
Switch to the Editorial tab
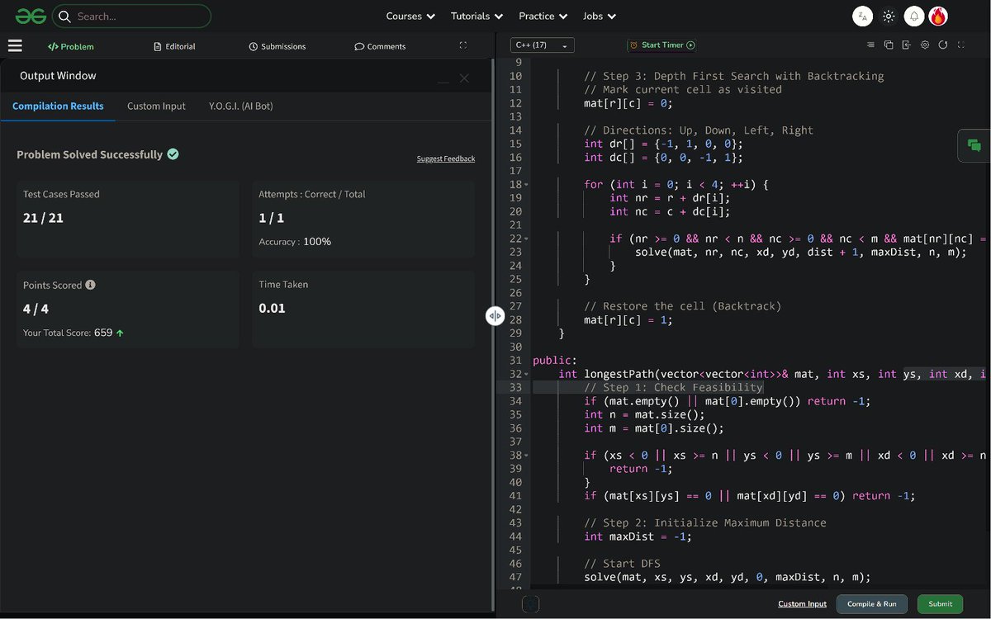175,46
